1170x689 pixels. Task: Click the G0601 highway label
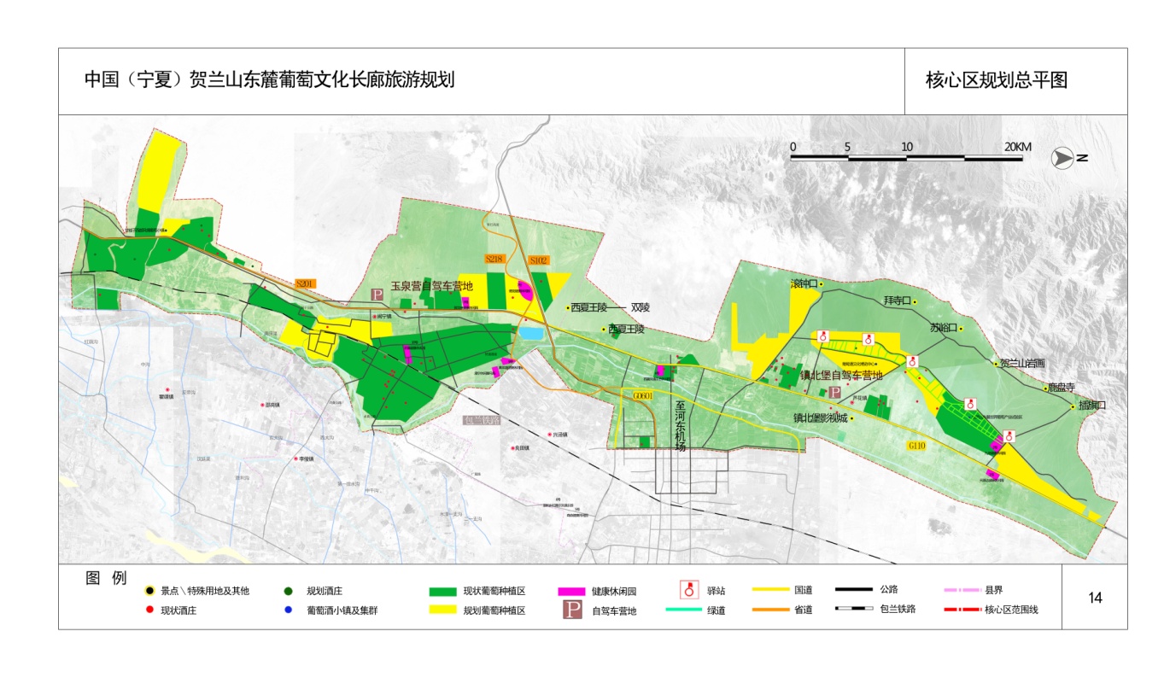tap(642, 396)
